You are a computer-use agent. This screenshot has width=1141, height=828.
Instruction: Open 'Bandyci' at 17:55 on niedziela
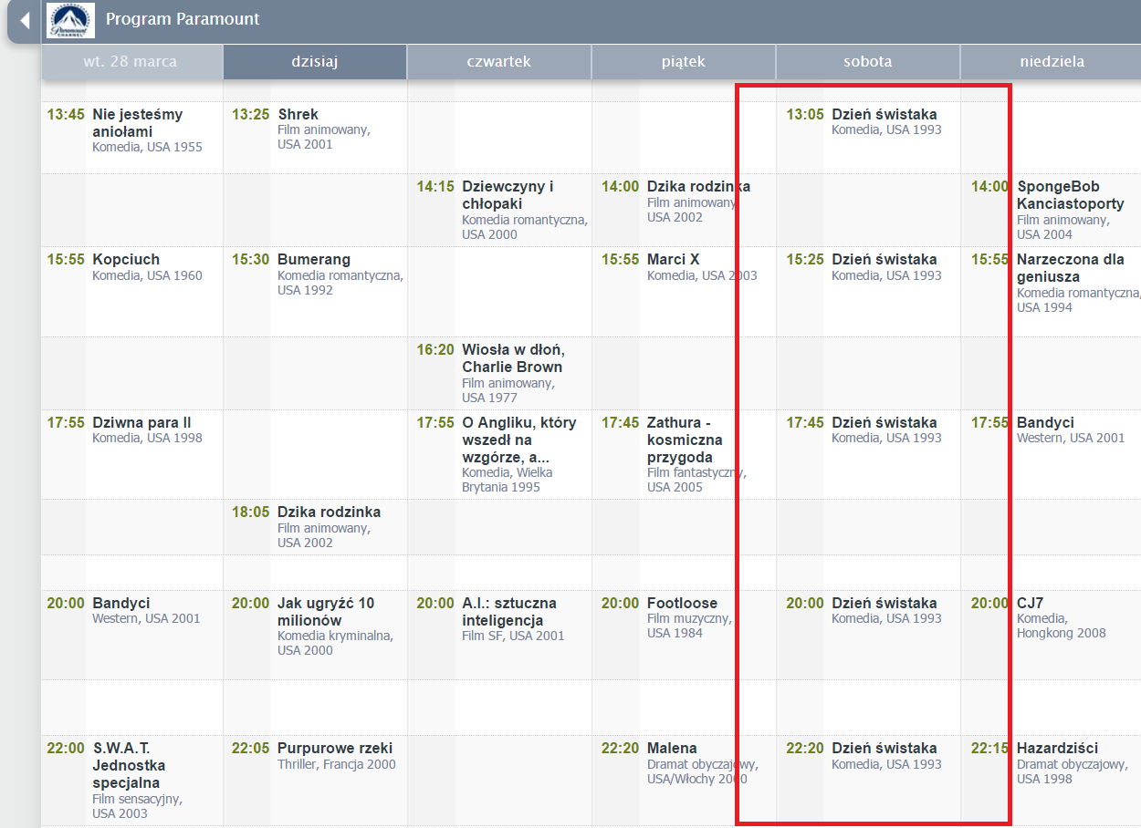point(1045,422)
